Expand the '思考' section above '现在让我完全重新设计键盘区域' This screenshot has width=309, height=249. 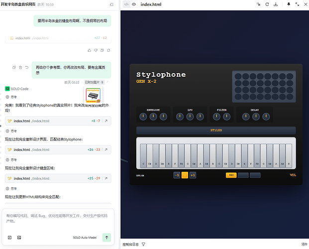[x=11, y=160]
